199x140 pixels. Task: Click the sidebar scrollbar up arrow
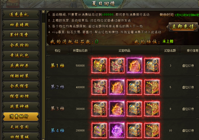(43, 12)
